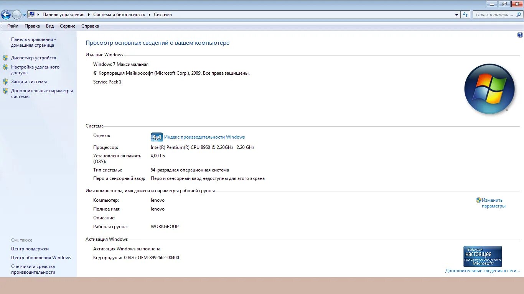Open the Справка menu
Viewport: 524px width, 294px height.
coord(90,26)
